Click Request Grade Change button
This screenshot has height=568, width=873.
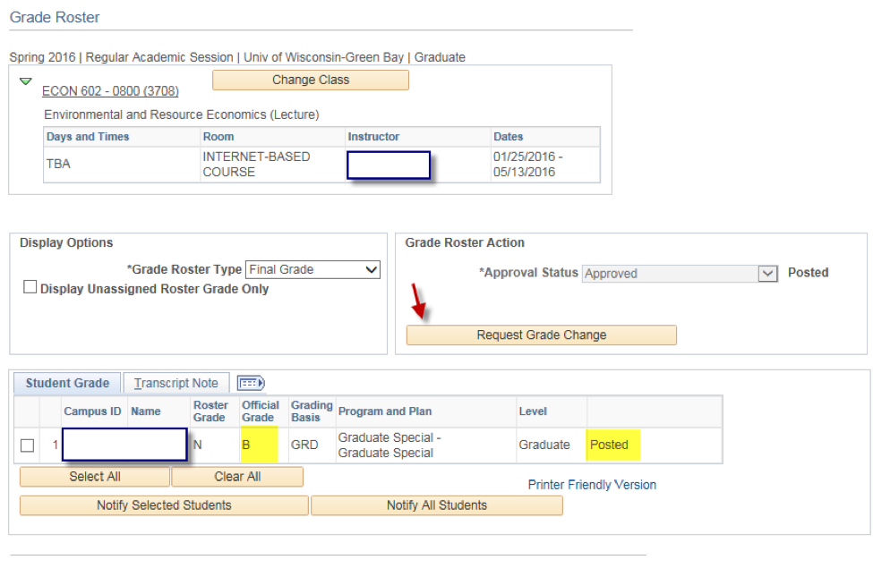[541, 335]
